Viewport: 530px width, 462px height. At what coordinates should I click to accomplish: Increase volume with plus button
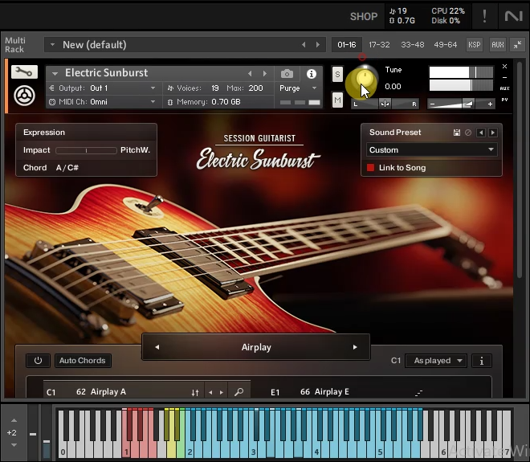tap(490, 104)
